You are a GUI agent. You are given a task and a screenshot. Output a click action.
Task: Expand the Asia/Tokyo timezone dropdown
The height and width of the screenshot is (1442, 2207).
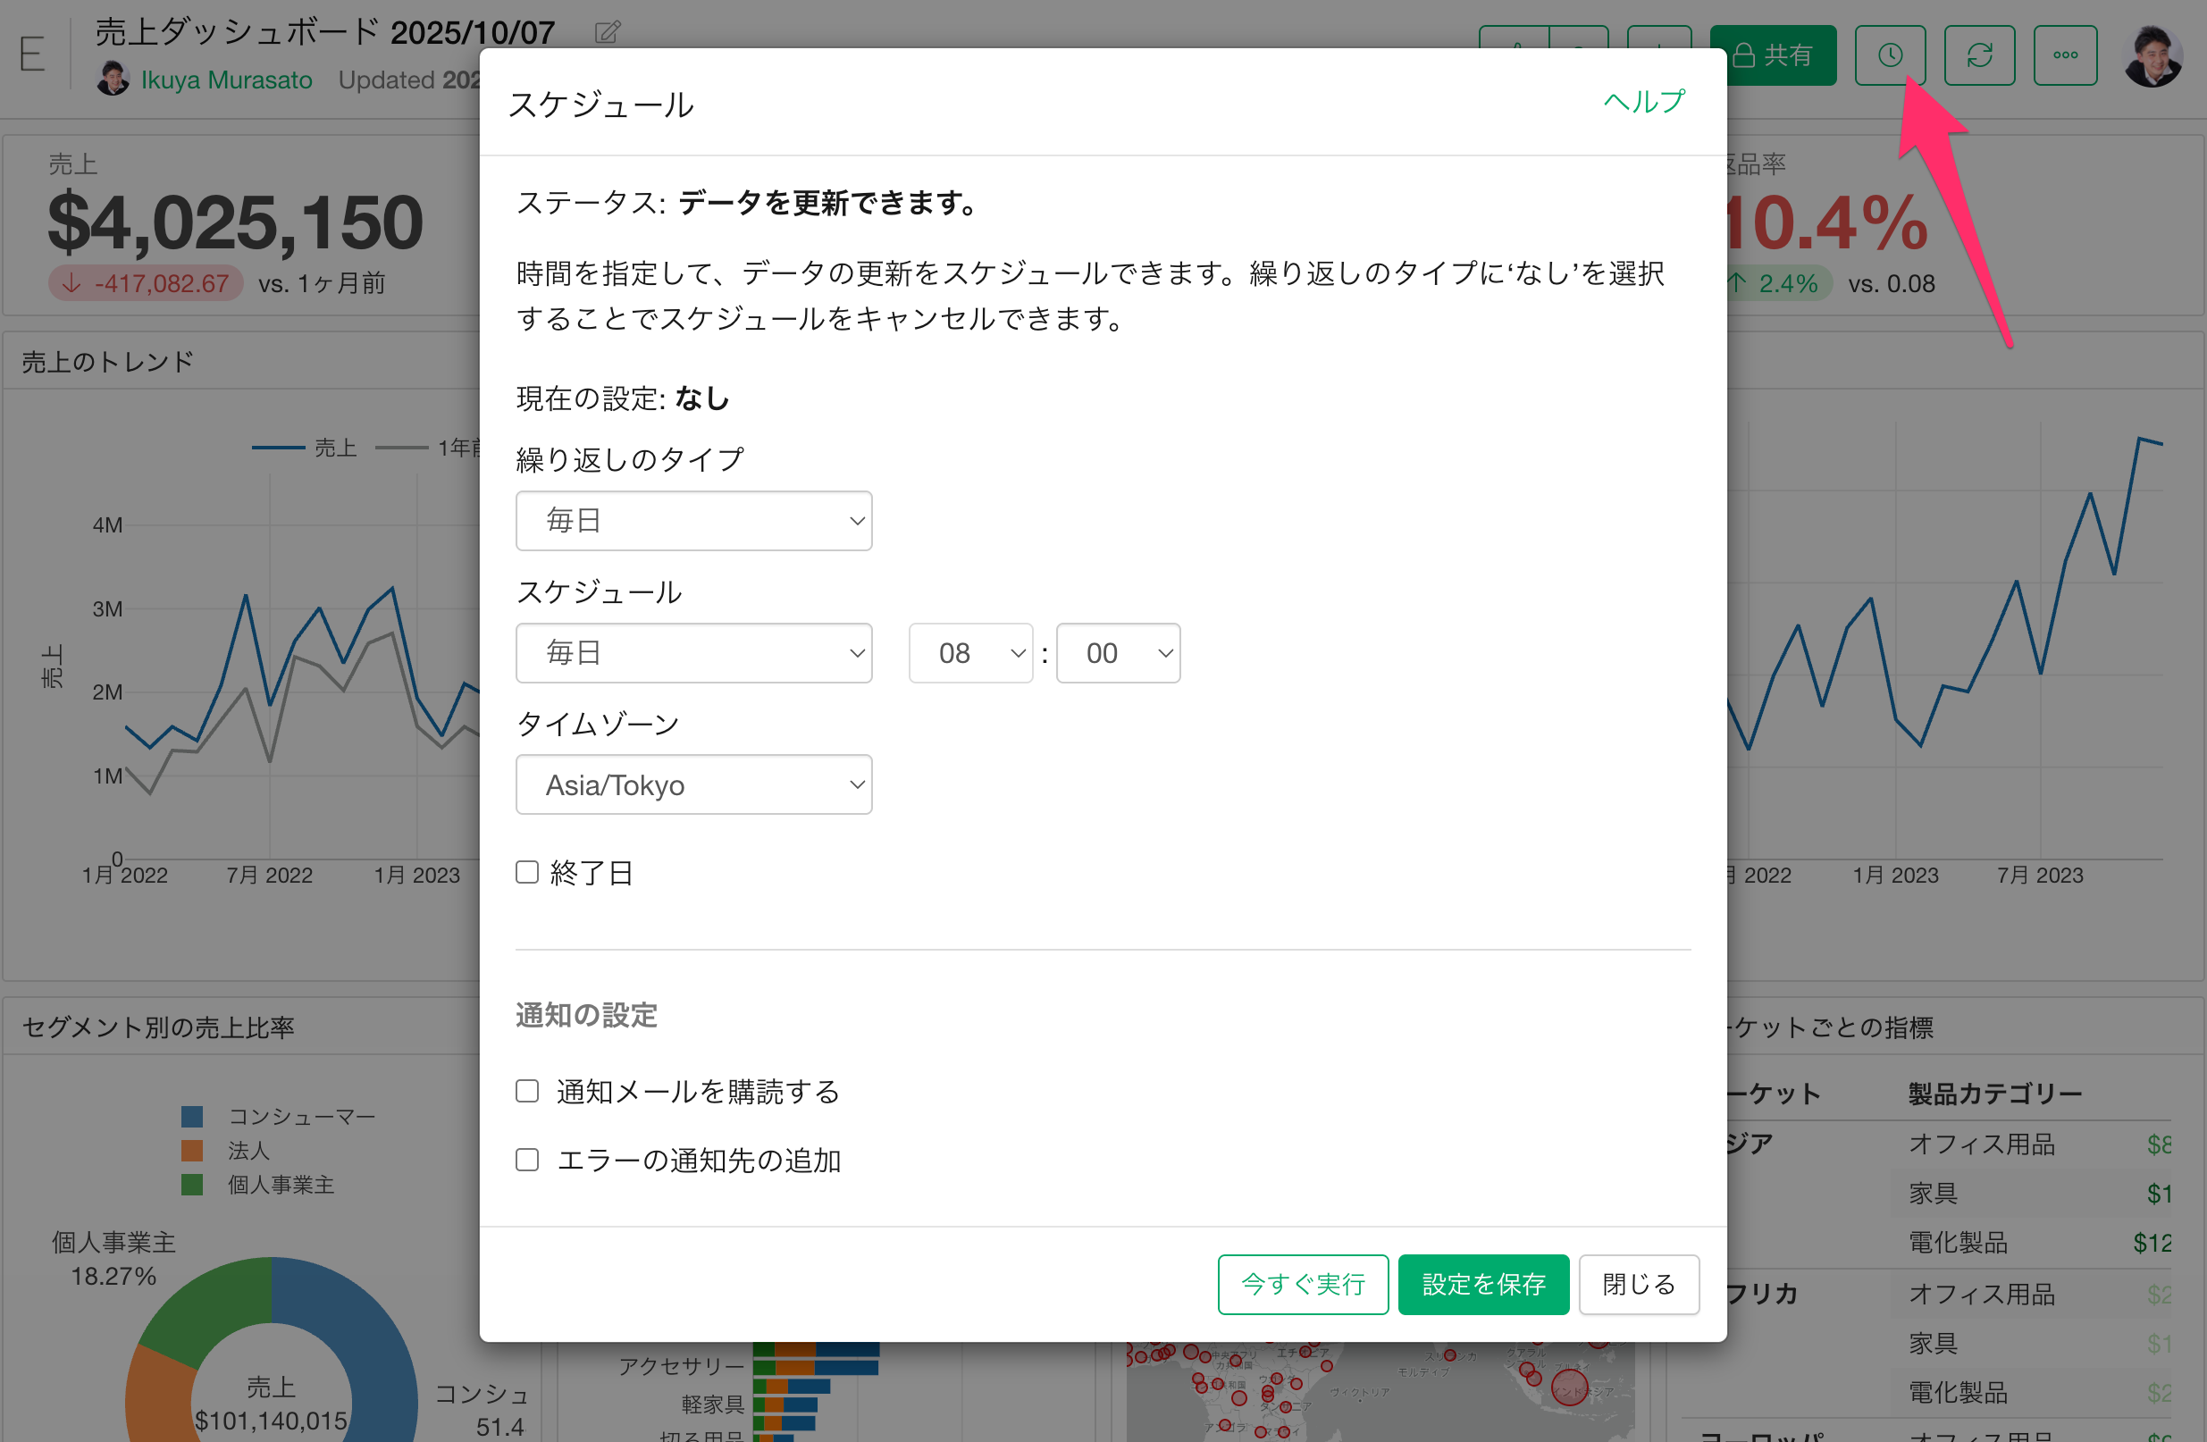tap(693, 784)
